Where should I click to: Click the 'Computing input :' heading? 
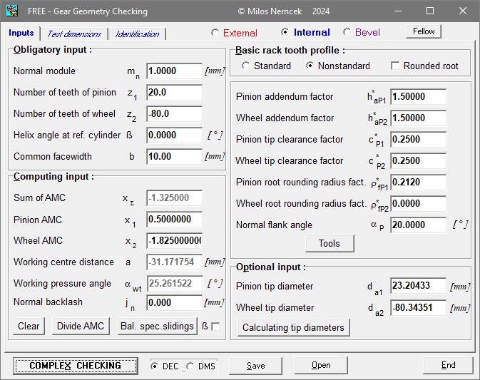54,177
